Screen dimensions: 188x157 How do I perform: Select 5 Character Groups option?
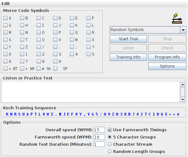point(110,137)
